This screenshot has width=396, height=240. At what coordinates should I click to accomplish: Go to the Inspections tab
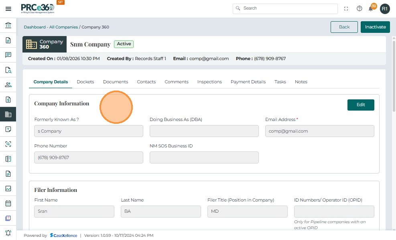click(x=209, y=82)
